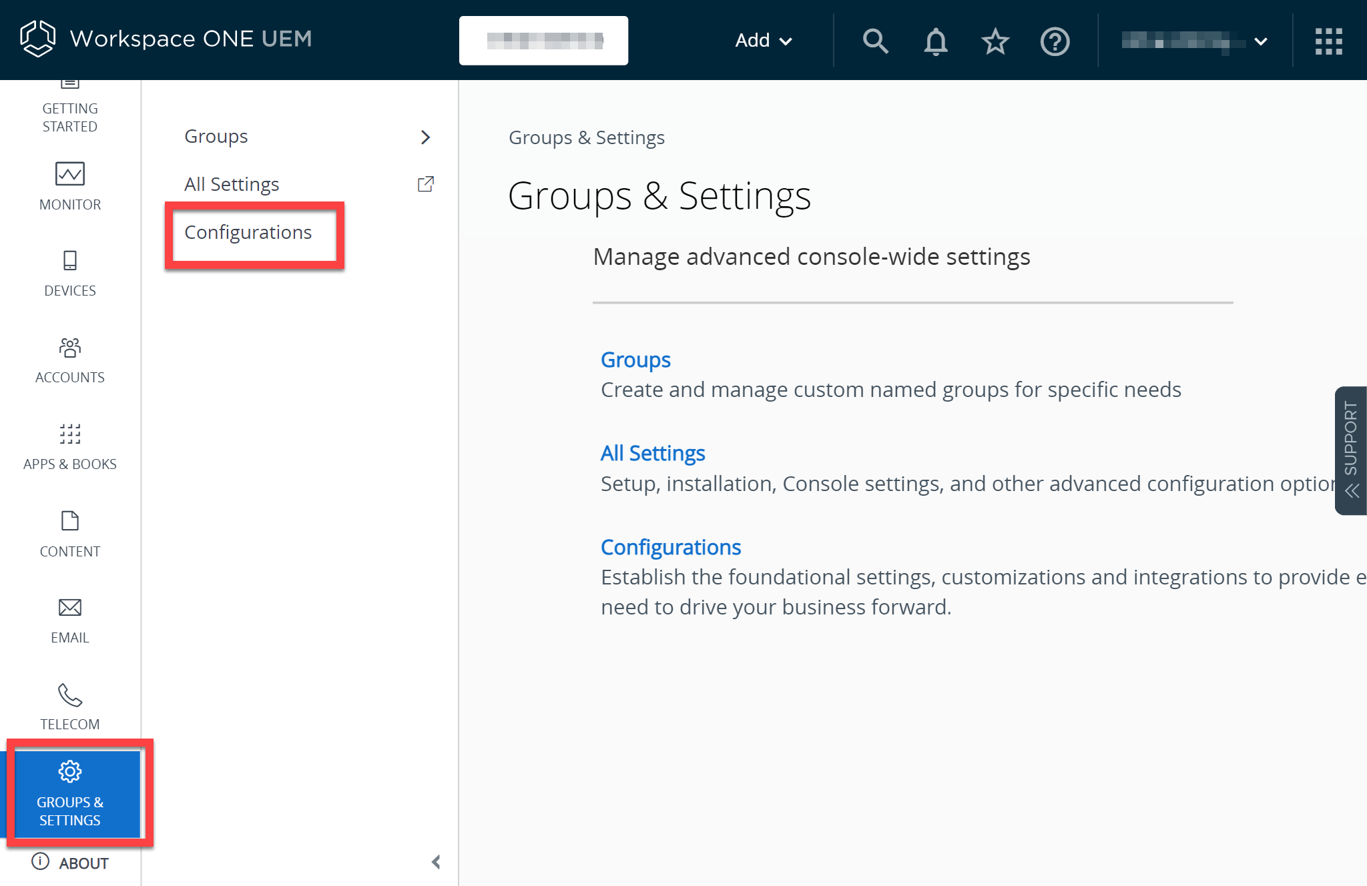Open the Apps & Books section
Screen dimensions: 1367x886
coord(70,447)
